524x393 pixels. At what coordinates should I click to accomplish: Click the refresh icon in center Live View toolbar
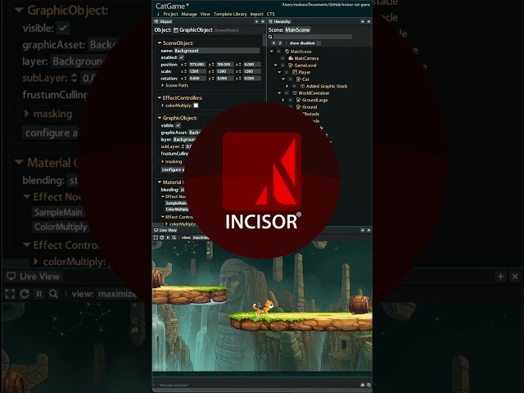[162, 237]
